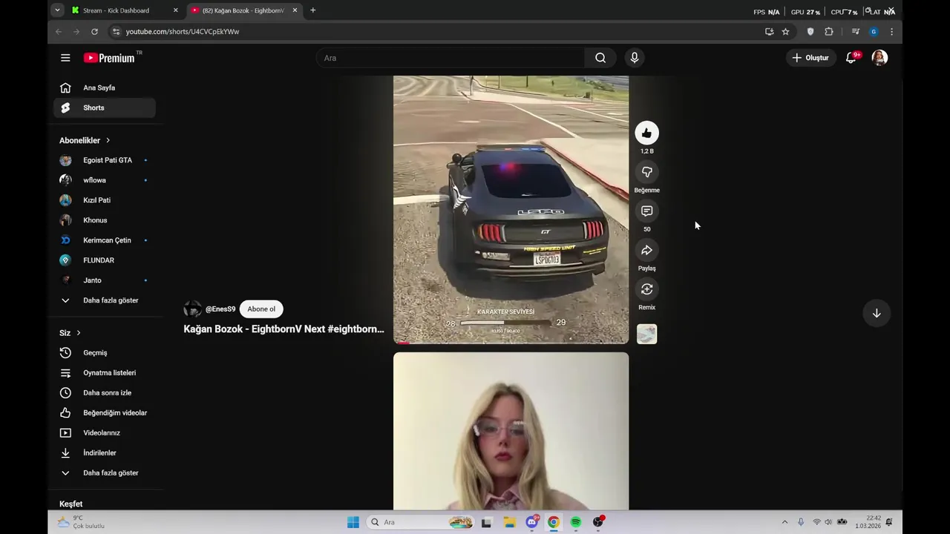Open Daha sonra izle list
Image resolution: width=950 pixels, height=534 pixels.
[105, 393]
